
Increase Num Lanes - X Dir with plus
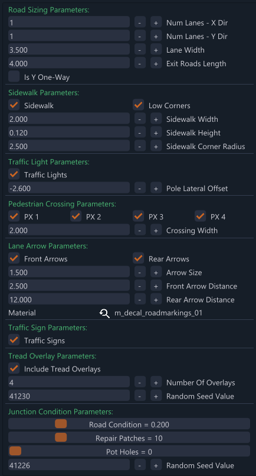[156, 23]
